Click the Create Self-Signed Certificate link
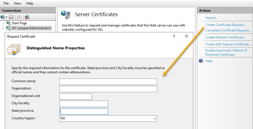 point(228,44)
